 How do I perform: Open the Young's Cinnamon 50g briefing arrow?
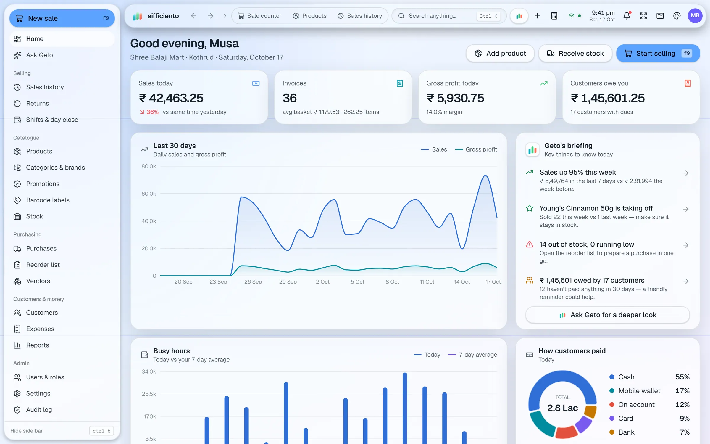pyautogui.click(x=686, y=209)
